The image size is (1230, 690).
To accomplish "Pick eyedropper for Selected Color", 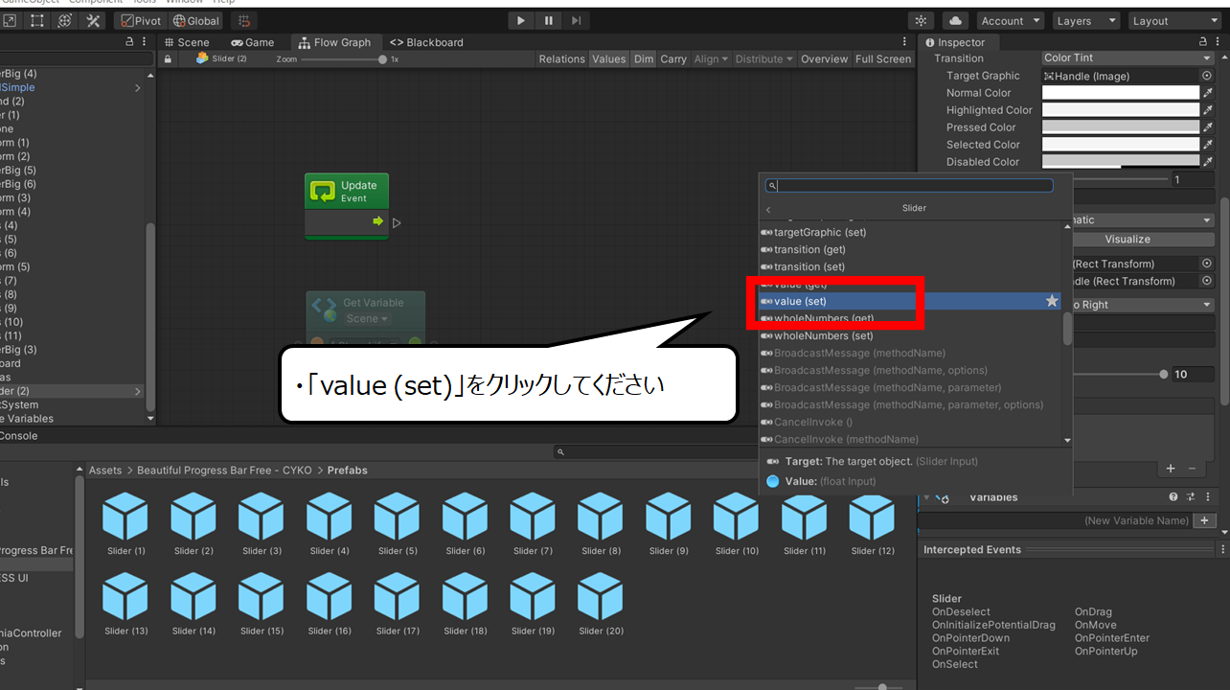I will [x=1208, y=145].
